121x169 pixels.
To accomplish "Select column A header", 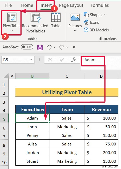I will [x=12, y=76].
